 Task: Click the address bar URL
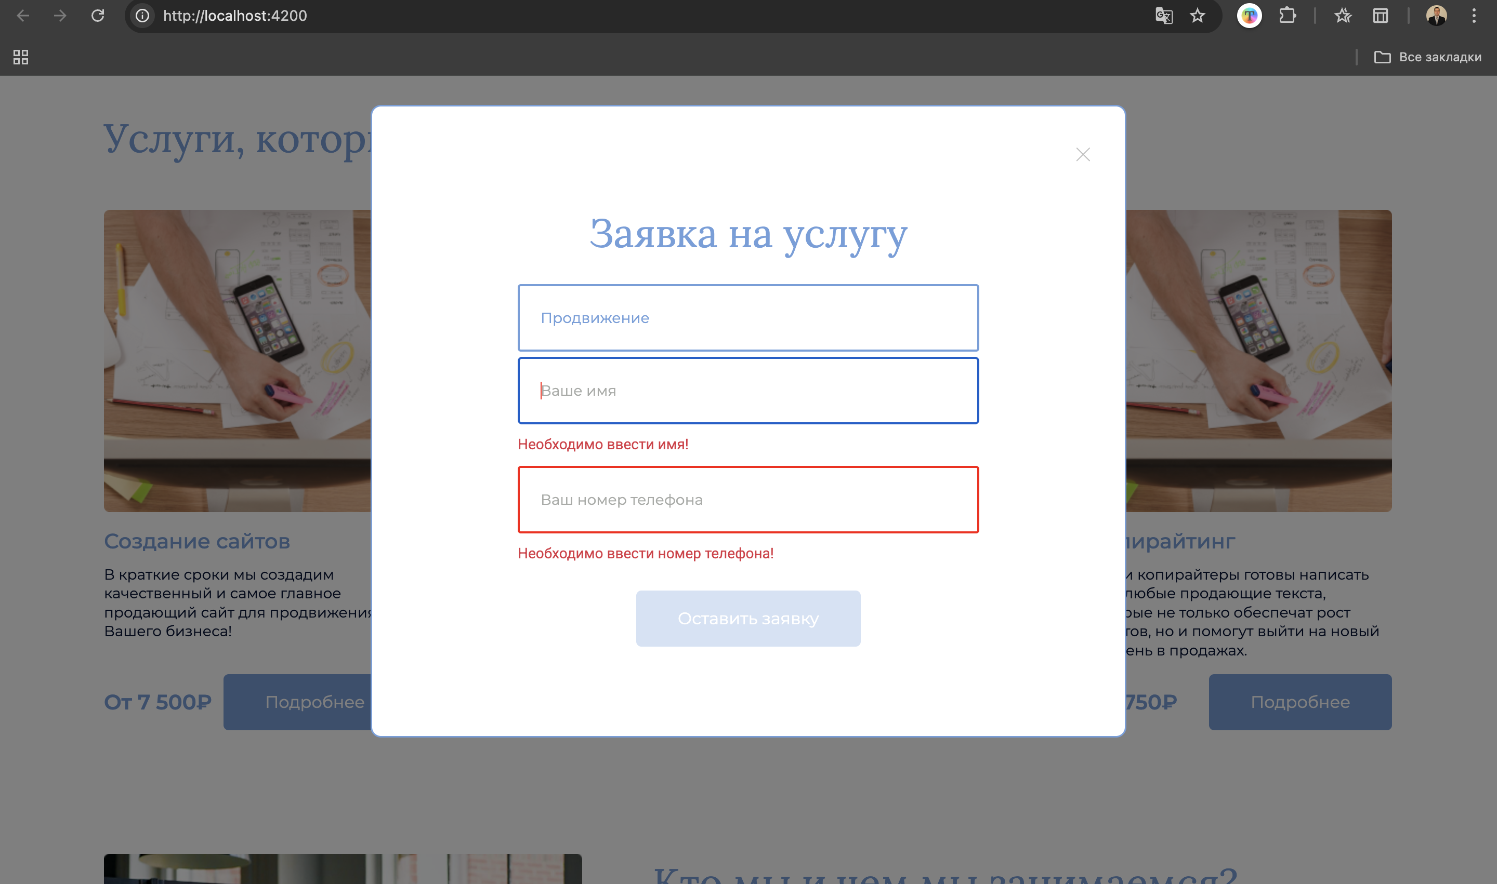tap(235, 16)
